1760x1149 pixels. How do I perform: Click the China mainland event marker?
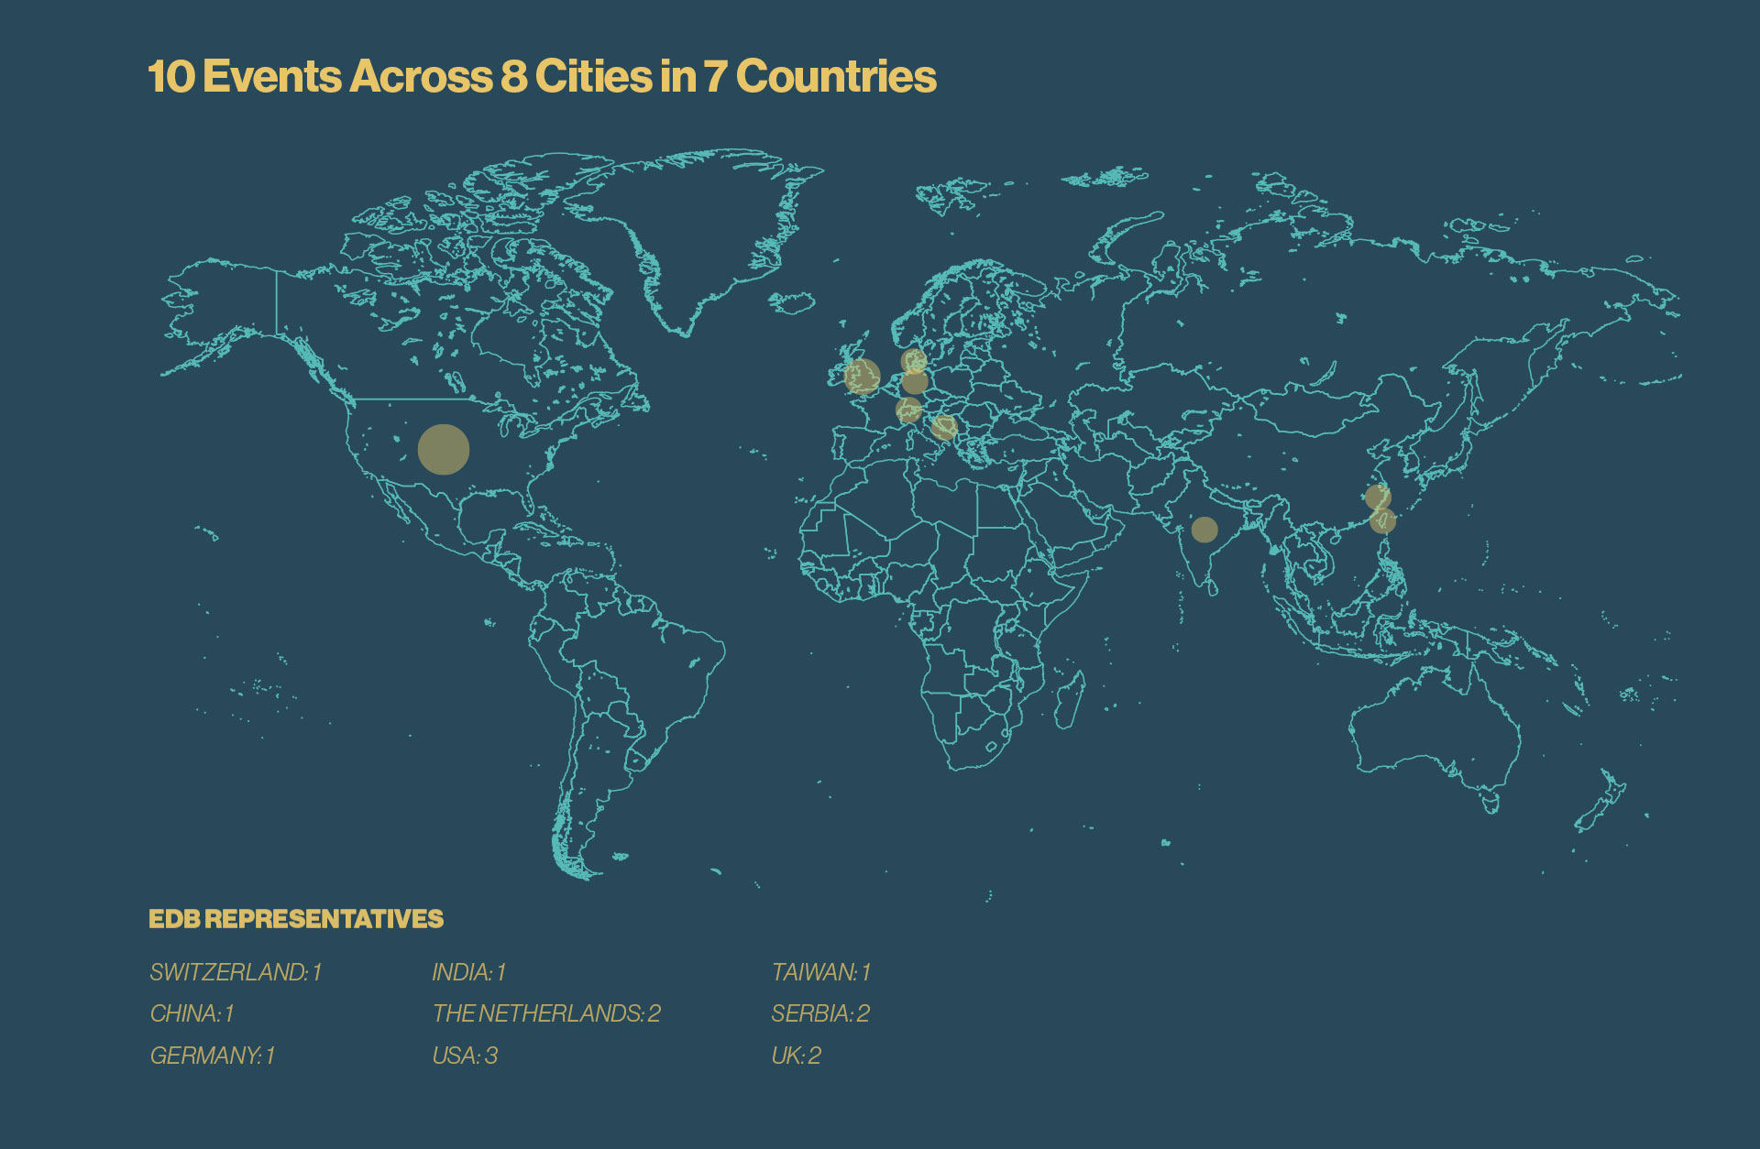coord(1378,497)
